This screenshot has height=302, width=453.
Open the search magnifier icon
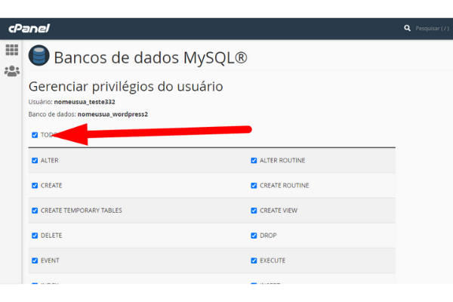(407, 28)
